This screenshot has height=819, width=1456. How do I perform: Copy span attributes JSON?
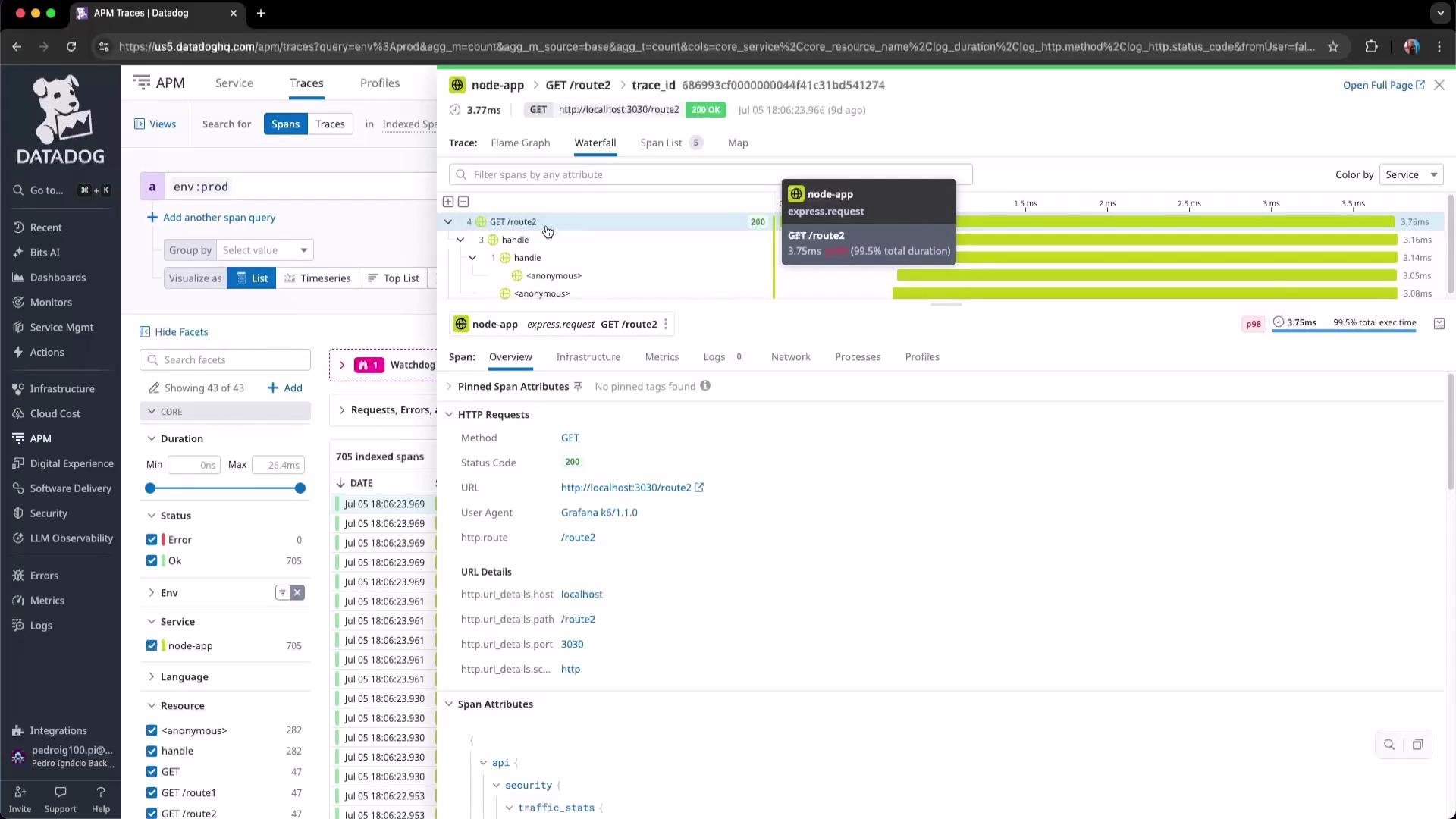(1417, 745)
